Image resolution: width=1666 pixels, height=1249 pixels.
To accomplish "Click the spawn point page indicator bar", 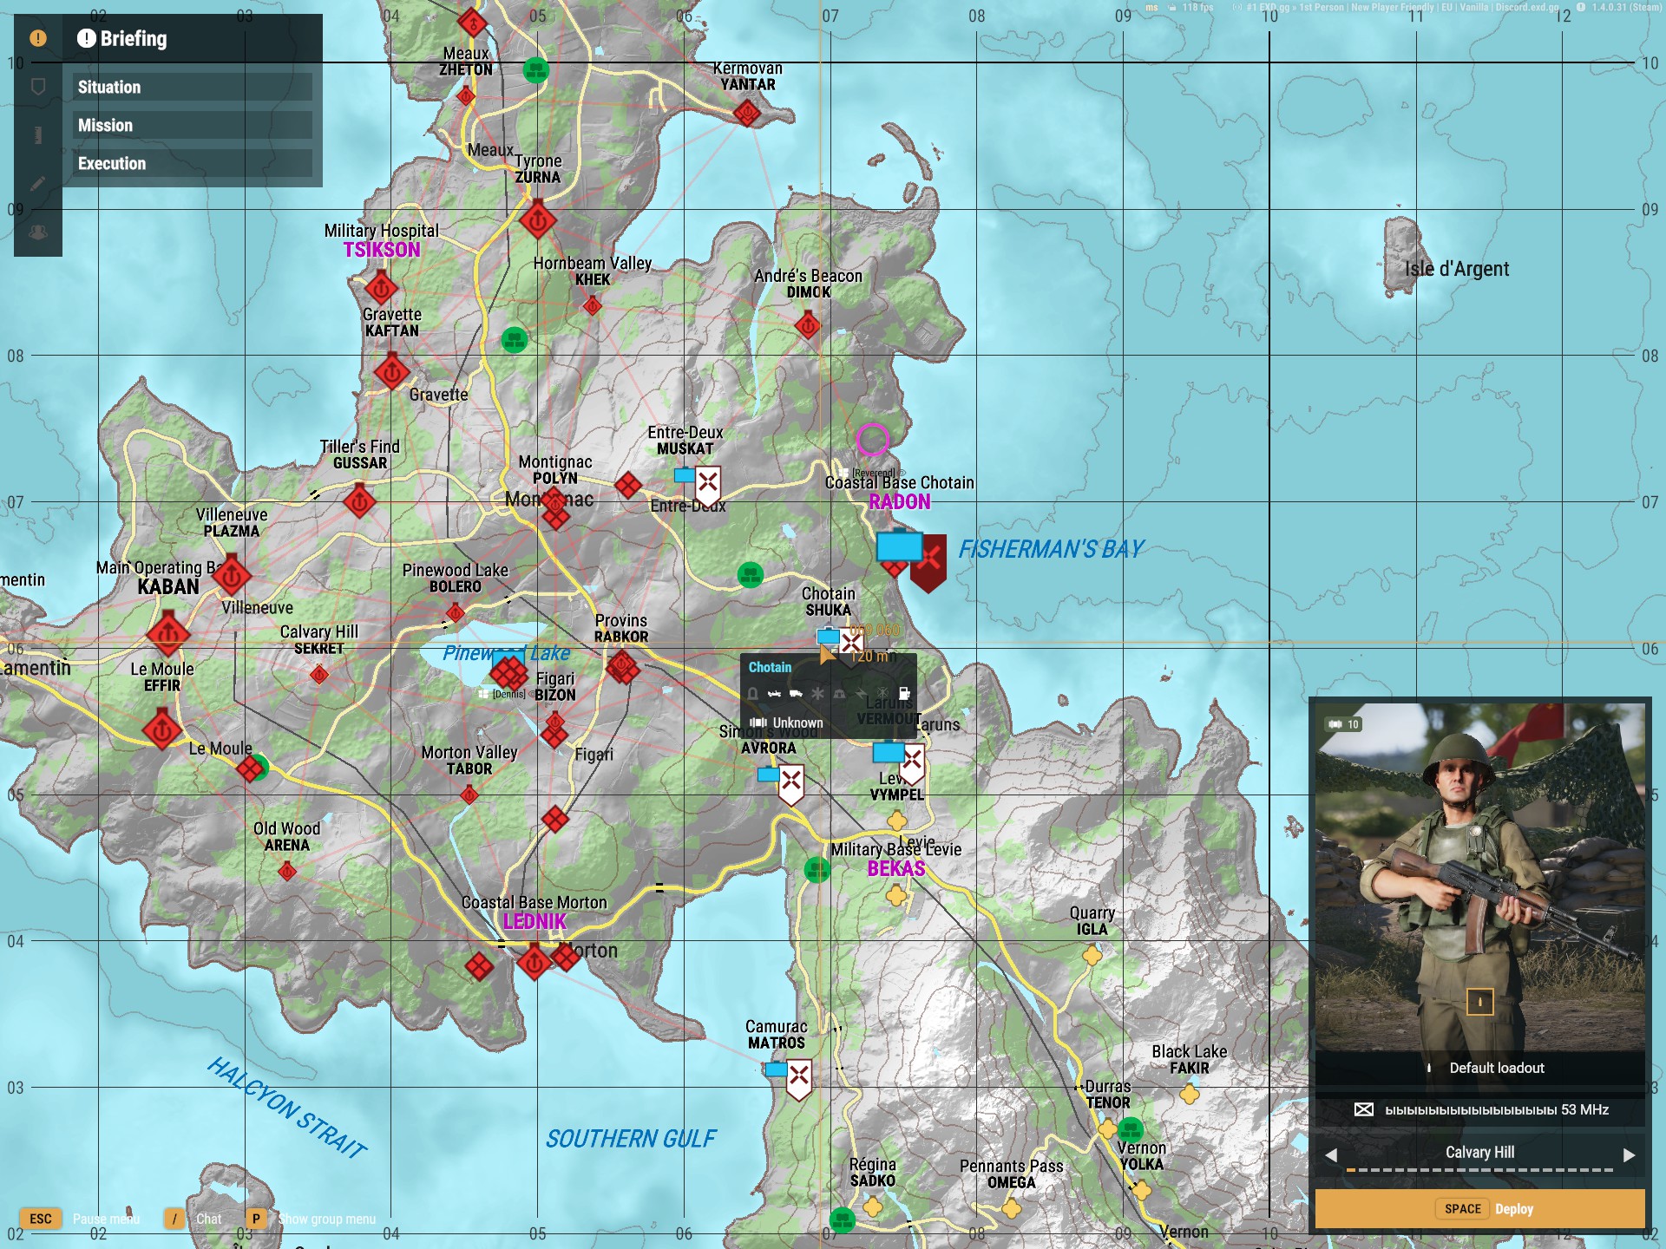I will point(1479,1170).
